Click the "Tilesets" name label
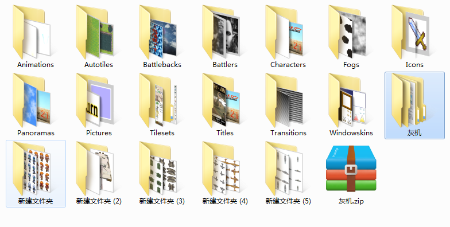Image resolution: width=450 pixels, height=227 pixels. tap(162, 133)
